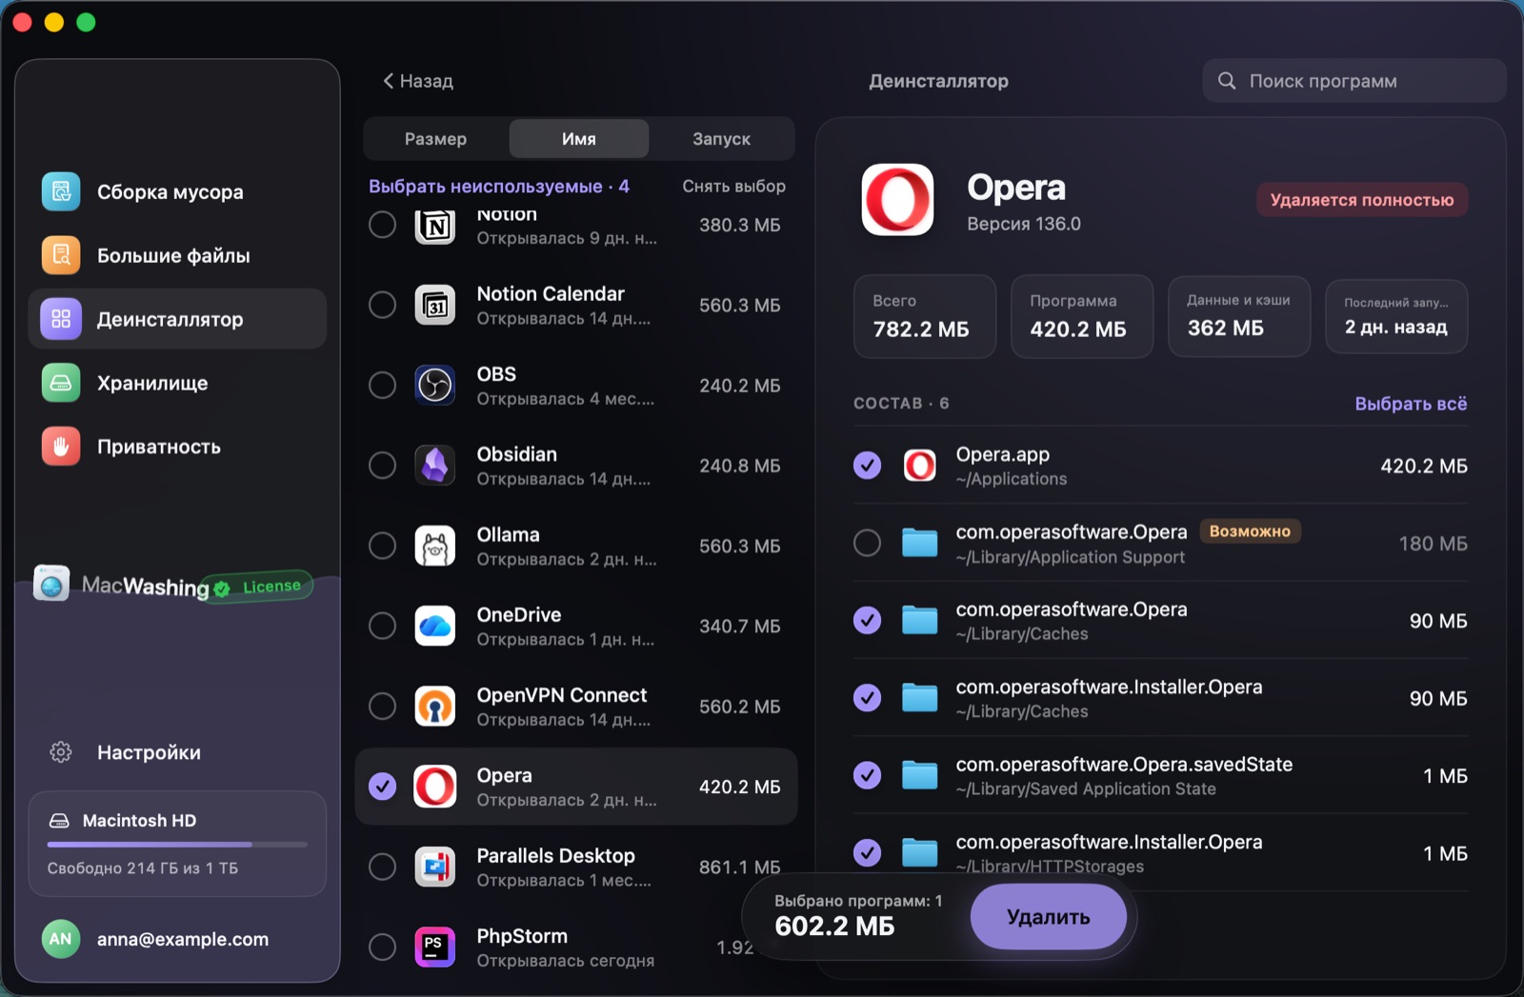Click Выбрать неиспользуемые link
The image size is (1524, 997).
[499, 186]
